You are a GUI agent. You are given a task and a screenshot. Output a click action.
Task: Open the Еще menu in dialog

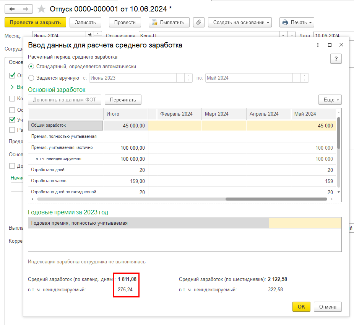[x=330, y=100]
